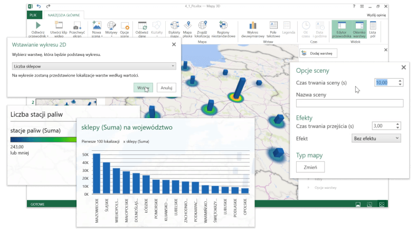Image resolution: width=417 pixels, height=231 pixels.
Task: Click Czas trwania przejścia value field
Action: 383,126
